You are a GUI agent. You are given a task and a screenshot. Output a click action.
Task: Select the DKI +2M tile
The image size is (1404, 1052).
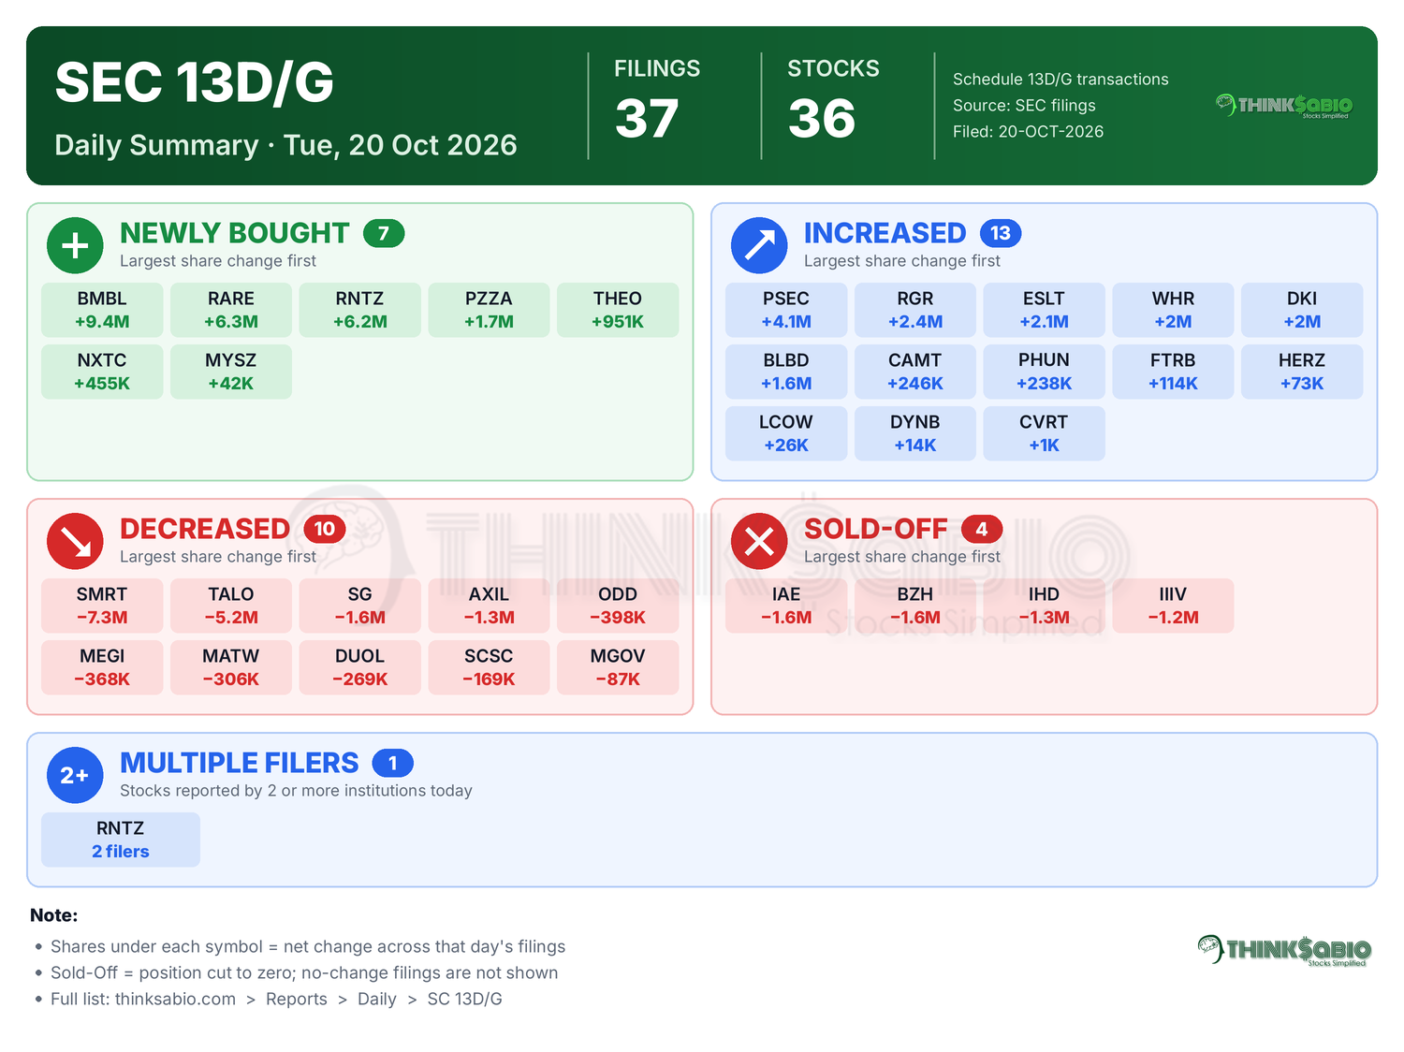click(x=1302, y=310)
